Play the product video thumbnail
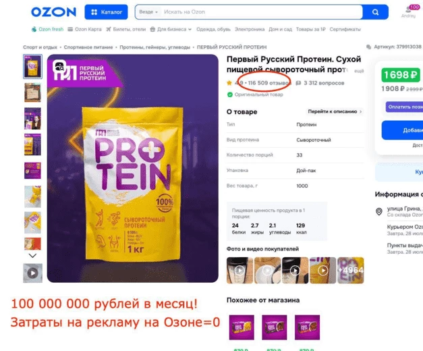The height and width of the screenshot is (351, 423). coord(32,273)
